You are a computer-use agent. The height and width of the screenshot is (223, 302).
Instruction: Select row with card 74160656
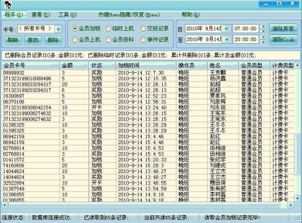coord(148,165)
